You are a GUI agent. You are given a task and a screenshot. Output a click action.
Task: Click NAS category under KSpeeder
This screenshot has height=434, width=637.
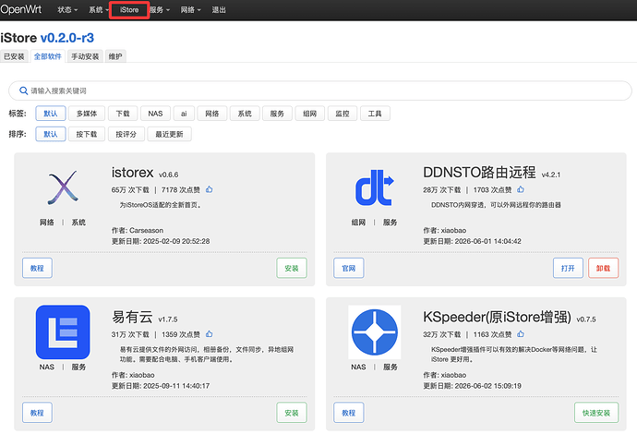click(x=358, y=367)
